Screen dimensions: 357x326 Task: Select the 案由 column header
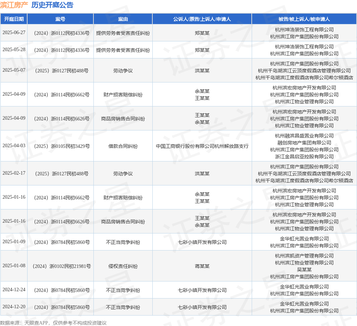coord(123,19)
